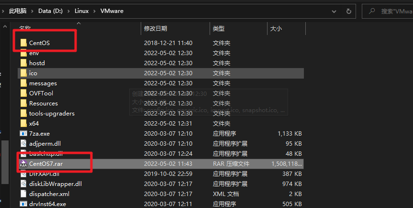Select the file name 7za.exe
This screenshot has height=208, width=413.
coord(39,133)
